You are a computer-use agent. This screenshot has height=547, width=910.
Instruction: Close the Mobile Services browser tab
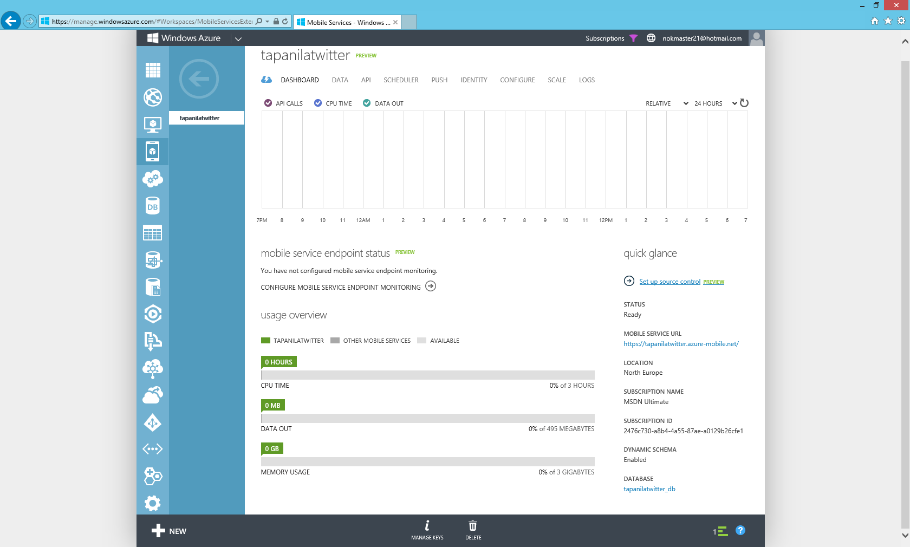point(395,22)
